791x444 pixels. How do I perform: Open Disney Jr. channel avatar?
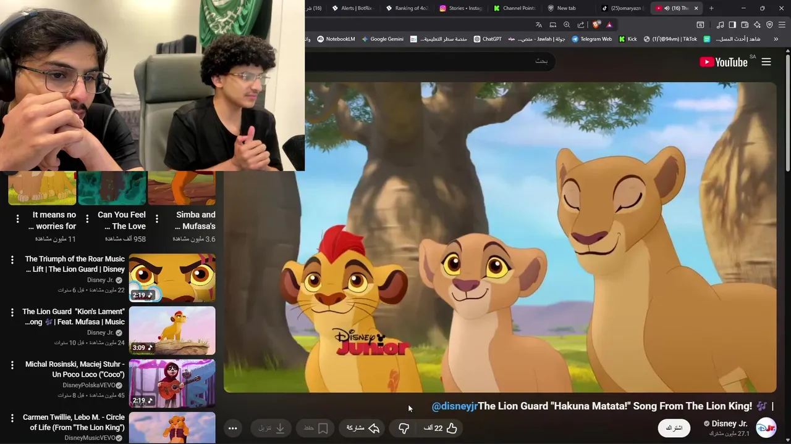(766, 428)
